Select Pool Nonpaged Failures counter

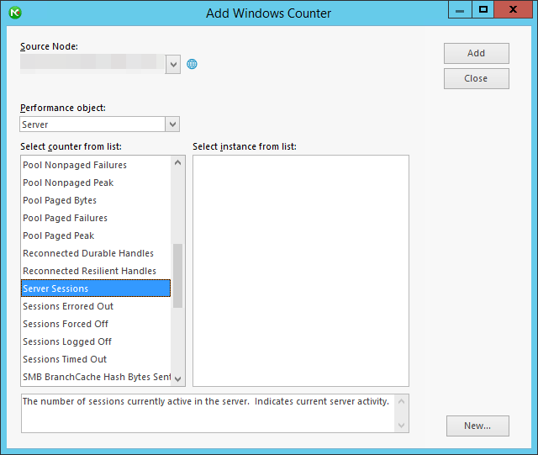click(x=96, y=165)
